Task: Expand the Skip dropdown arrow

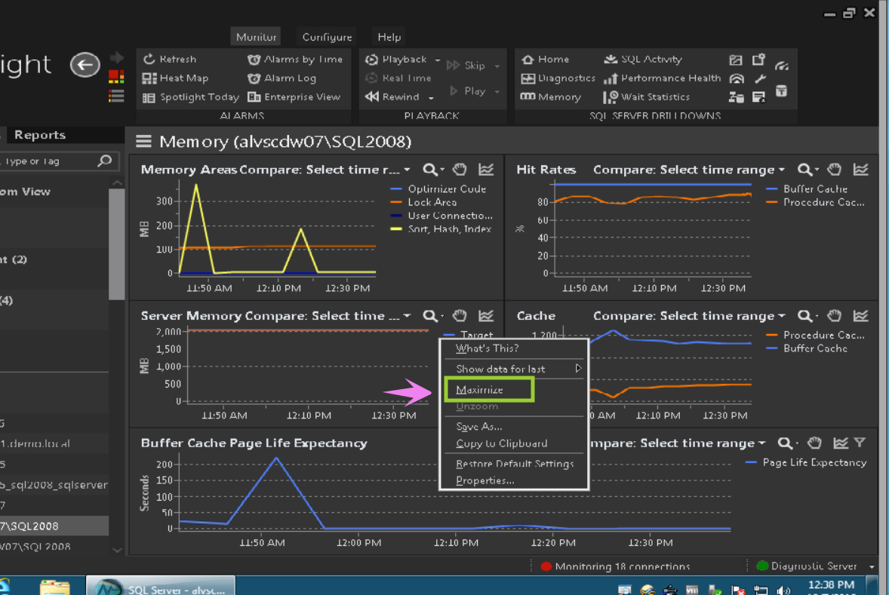Action: click(x=497, y=66)
